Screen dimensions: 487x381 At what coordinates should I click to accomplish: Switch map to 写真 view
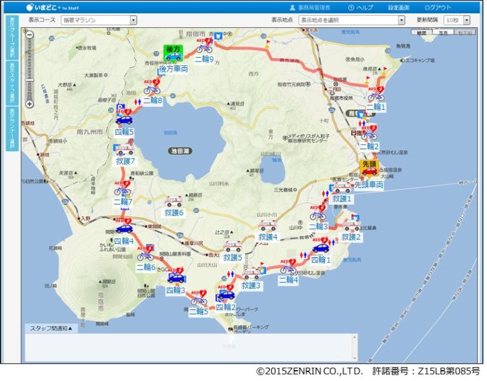pos(443,32)
